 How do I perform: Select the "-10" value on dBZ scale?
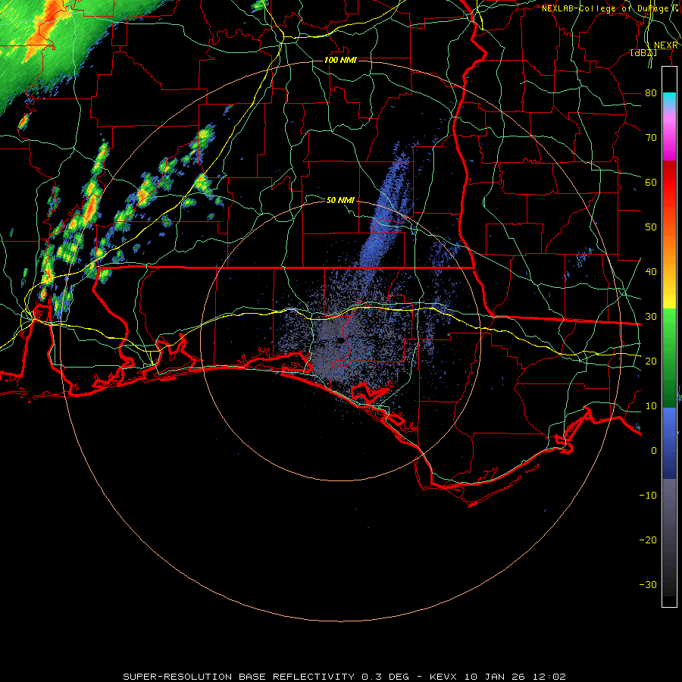click(648, 495)
